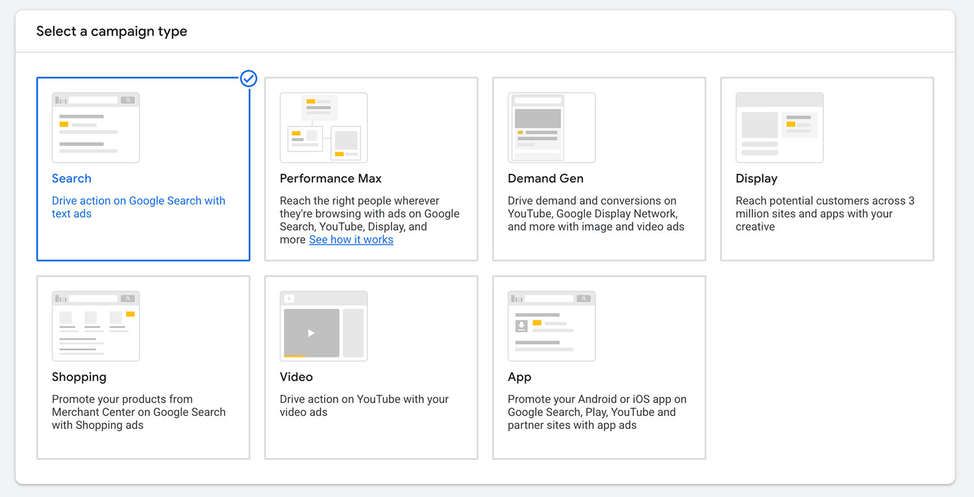
Task: Select the App campaign card
Action: (599, 367)
